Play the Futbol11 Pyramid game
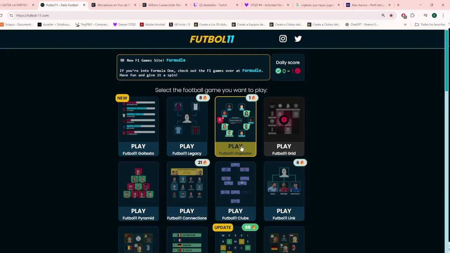 (x=138, y=191)
